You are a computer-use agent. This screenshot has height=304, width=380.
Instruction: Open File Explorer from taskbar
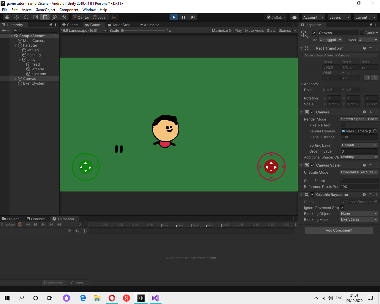[x=97, y=298]
